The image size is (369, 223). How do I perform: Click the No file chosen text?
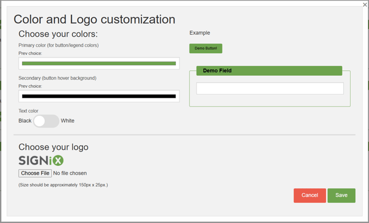pos(70,174)
